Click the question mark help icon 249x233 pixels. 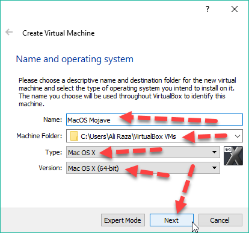coord(207,9)
